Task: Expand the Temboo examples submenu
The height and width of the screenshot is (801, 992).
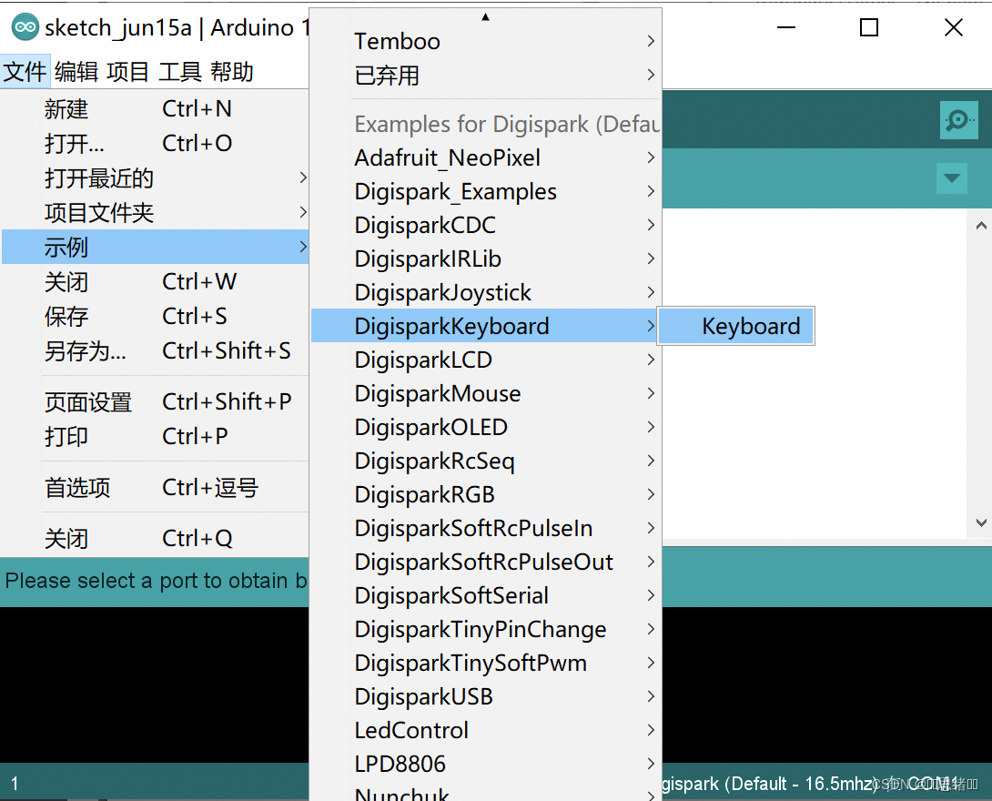Action: click(x=486, y=41)
